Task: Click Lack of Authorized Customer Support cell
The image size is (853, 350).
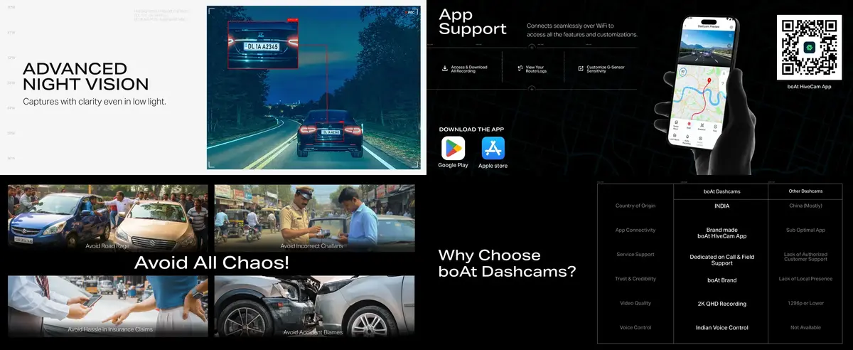Action: click(805, 256)
